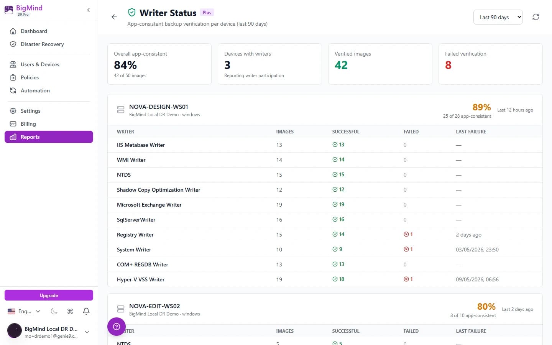Click the failed icon in System Writer row

[406, 249]
